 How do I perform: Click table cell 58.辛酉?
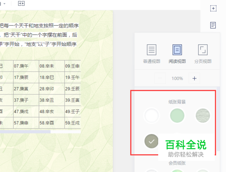(52, 123)
